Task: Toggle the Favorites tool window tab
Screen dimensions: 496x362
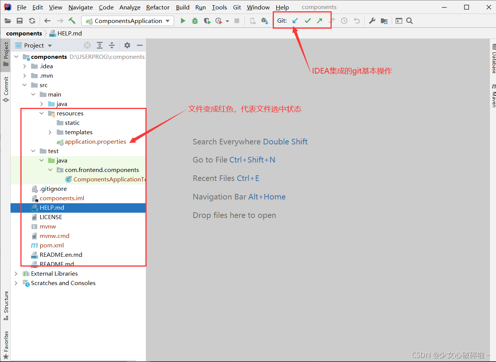Action: click(x=6, y=345)
